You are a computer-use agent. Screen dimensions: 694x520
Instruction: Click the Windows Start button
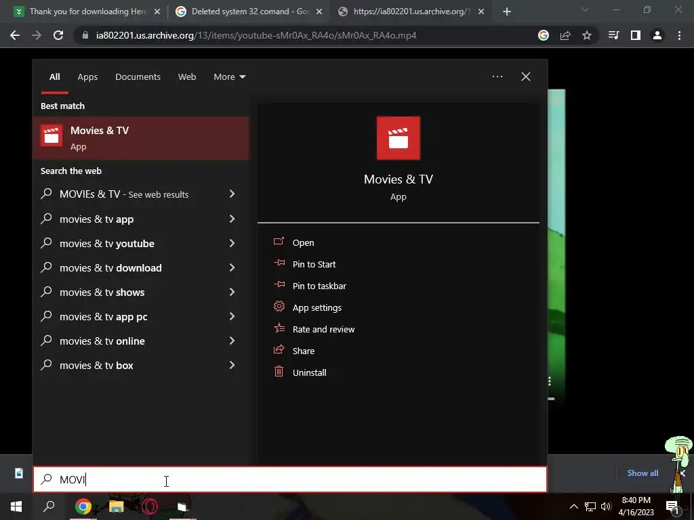[16, 506]
